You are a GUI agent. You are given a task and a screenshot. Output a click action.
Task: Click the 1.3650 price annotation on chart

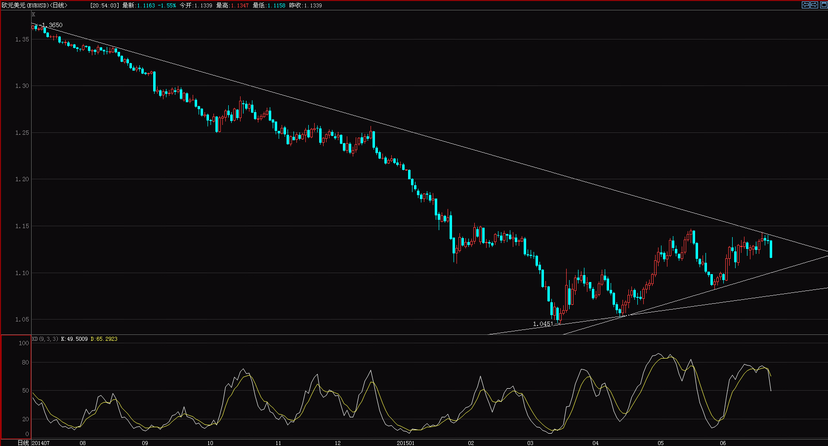tap(51, 24)
